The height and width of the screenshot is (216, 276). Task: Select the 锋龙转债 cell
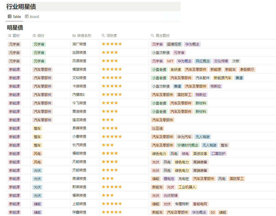(x=85, y=120)
